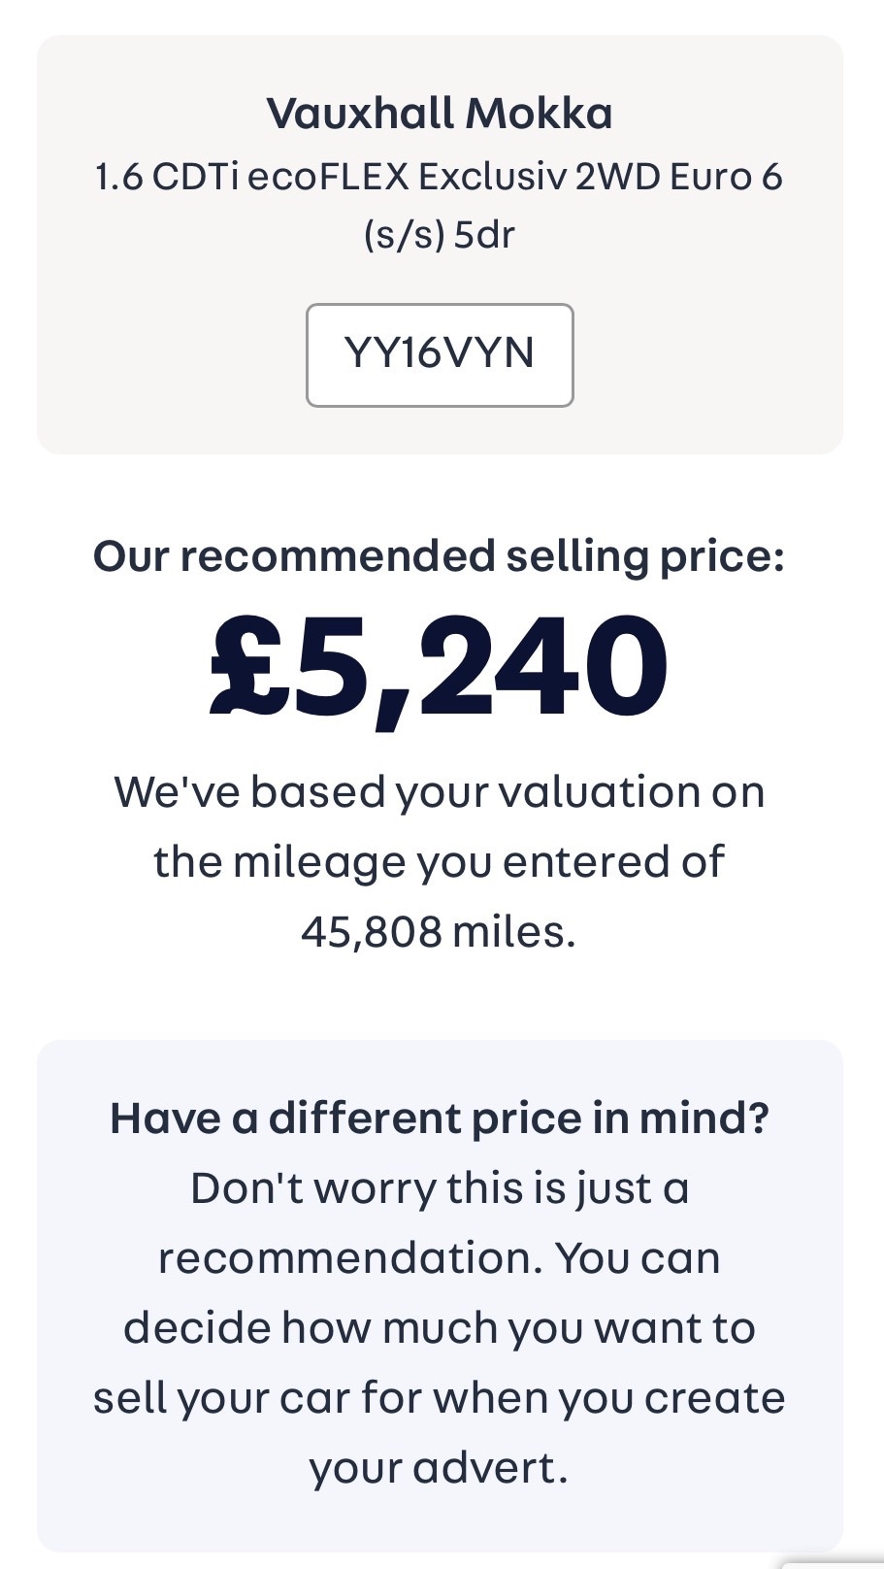Click the 'Don't worry this is just a' line
Image resolution: width=884 pixels, height=1569 pixels.
pyautogui.click(x=440, y=1188)
